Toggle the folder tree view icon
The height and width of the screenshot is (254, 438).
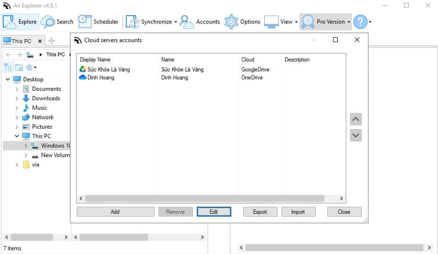click(x=8, y=67)
